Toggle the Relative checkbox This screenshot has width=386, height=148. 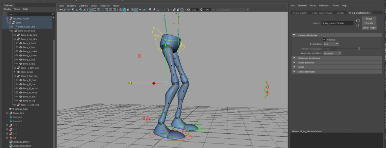click(325, 39)
